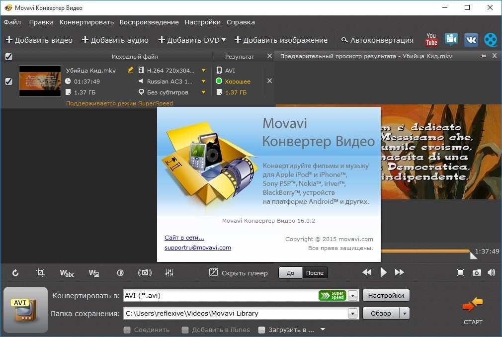Open the Настройки menu

click(202, 22)
